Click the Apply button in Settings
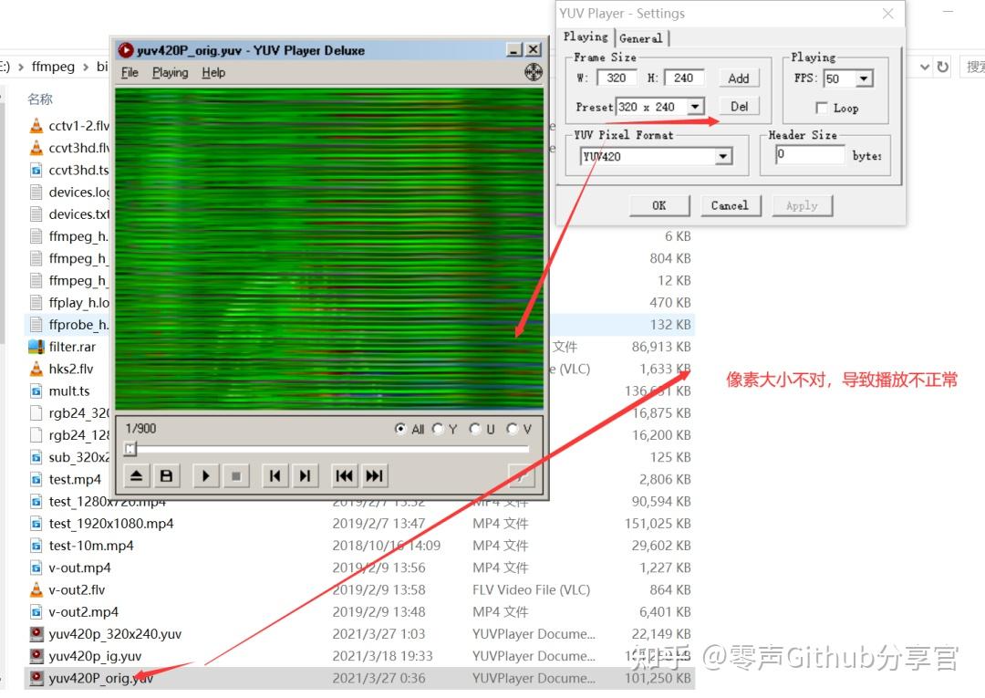 click(x=802, y=205)
